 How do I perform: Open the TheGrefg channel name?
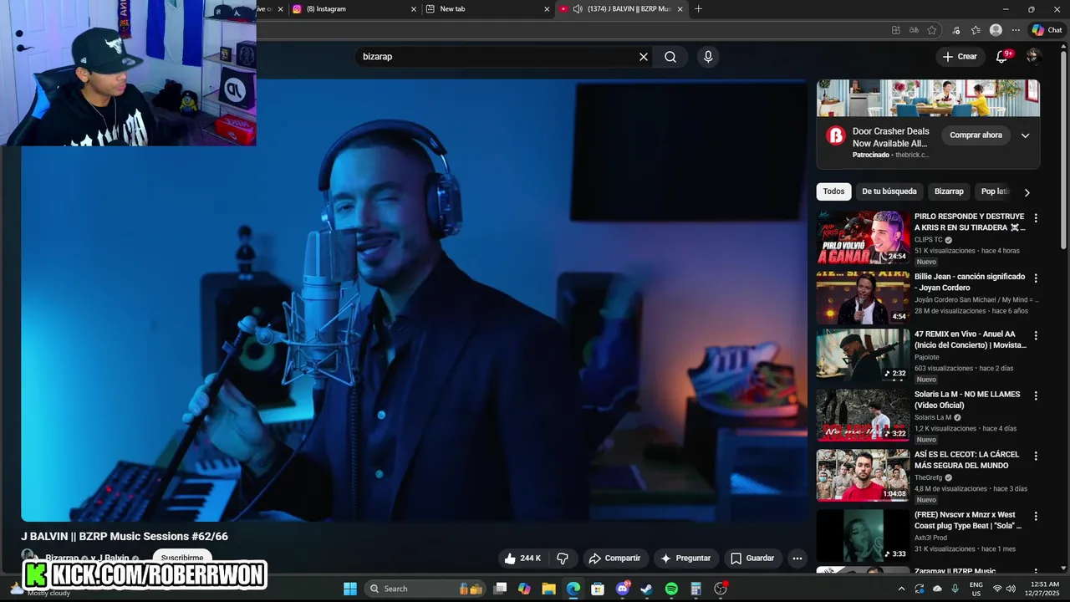coord(928,478)
